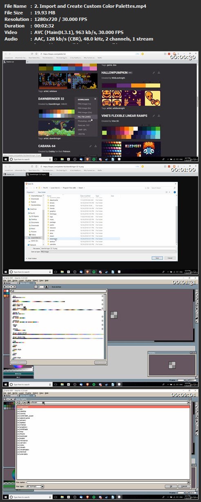Screen dimensions: 201x502
Task: Click the File name field containing dawnbringer-32-1x.png
Action: tap(108, 248)
